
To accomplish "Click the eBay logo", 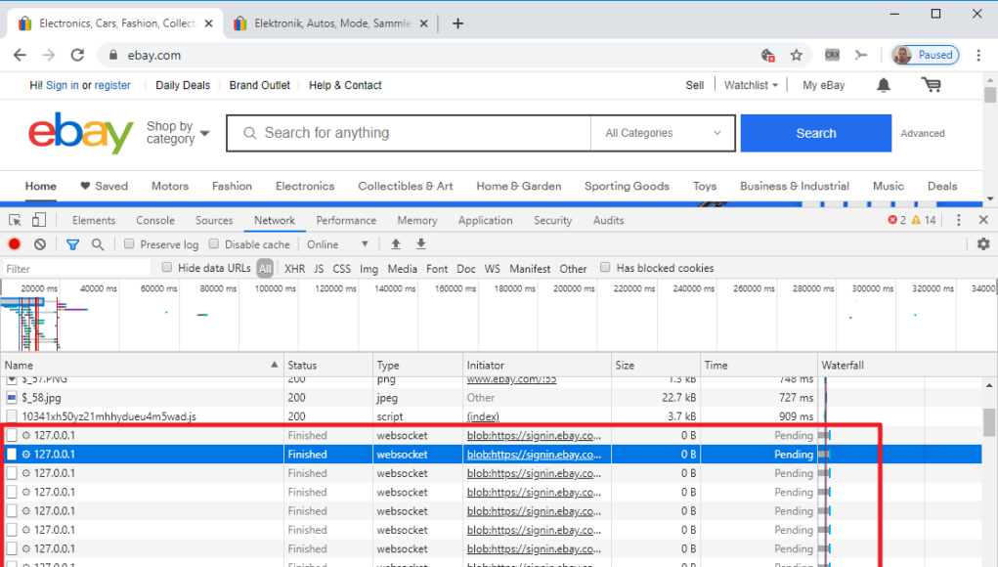I will click(x=81, y=132).
